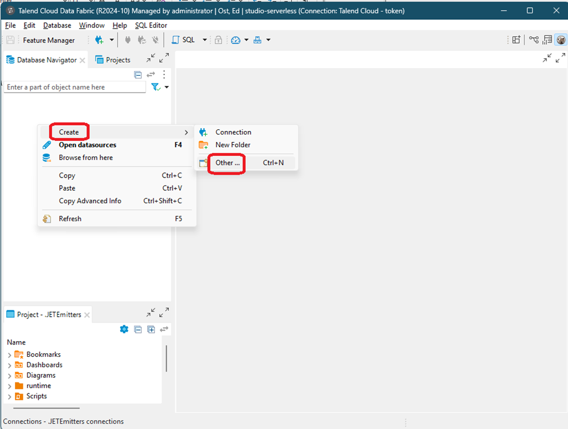The height and width of the screenshot is (429, 568).
Task: Choose Other... in Create submenu
Action: click(246, 163)
